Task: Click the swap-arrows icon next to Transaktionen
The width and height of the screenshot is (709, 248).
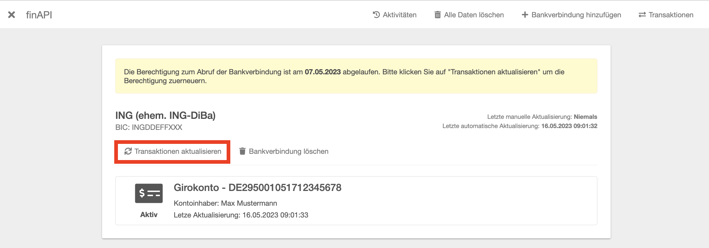Action: coord(642,15)
